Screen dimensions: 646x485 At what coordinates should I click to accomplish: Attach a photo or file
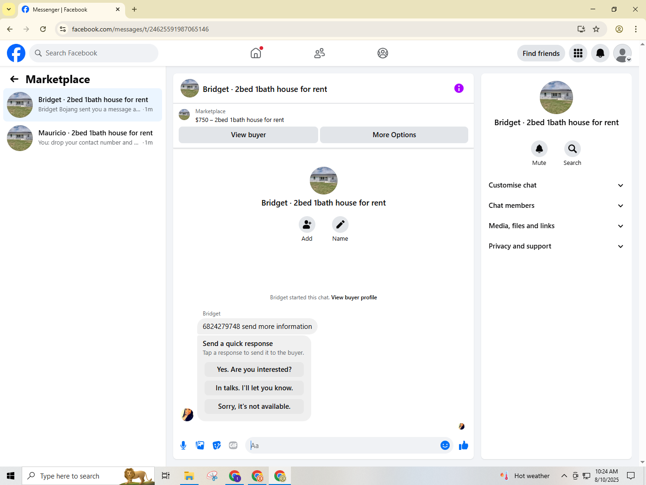(200, 445)
